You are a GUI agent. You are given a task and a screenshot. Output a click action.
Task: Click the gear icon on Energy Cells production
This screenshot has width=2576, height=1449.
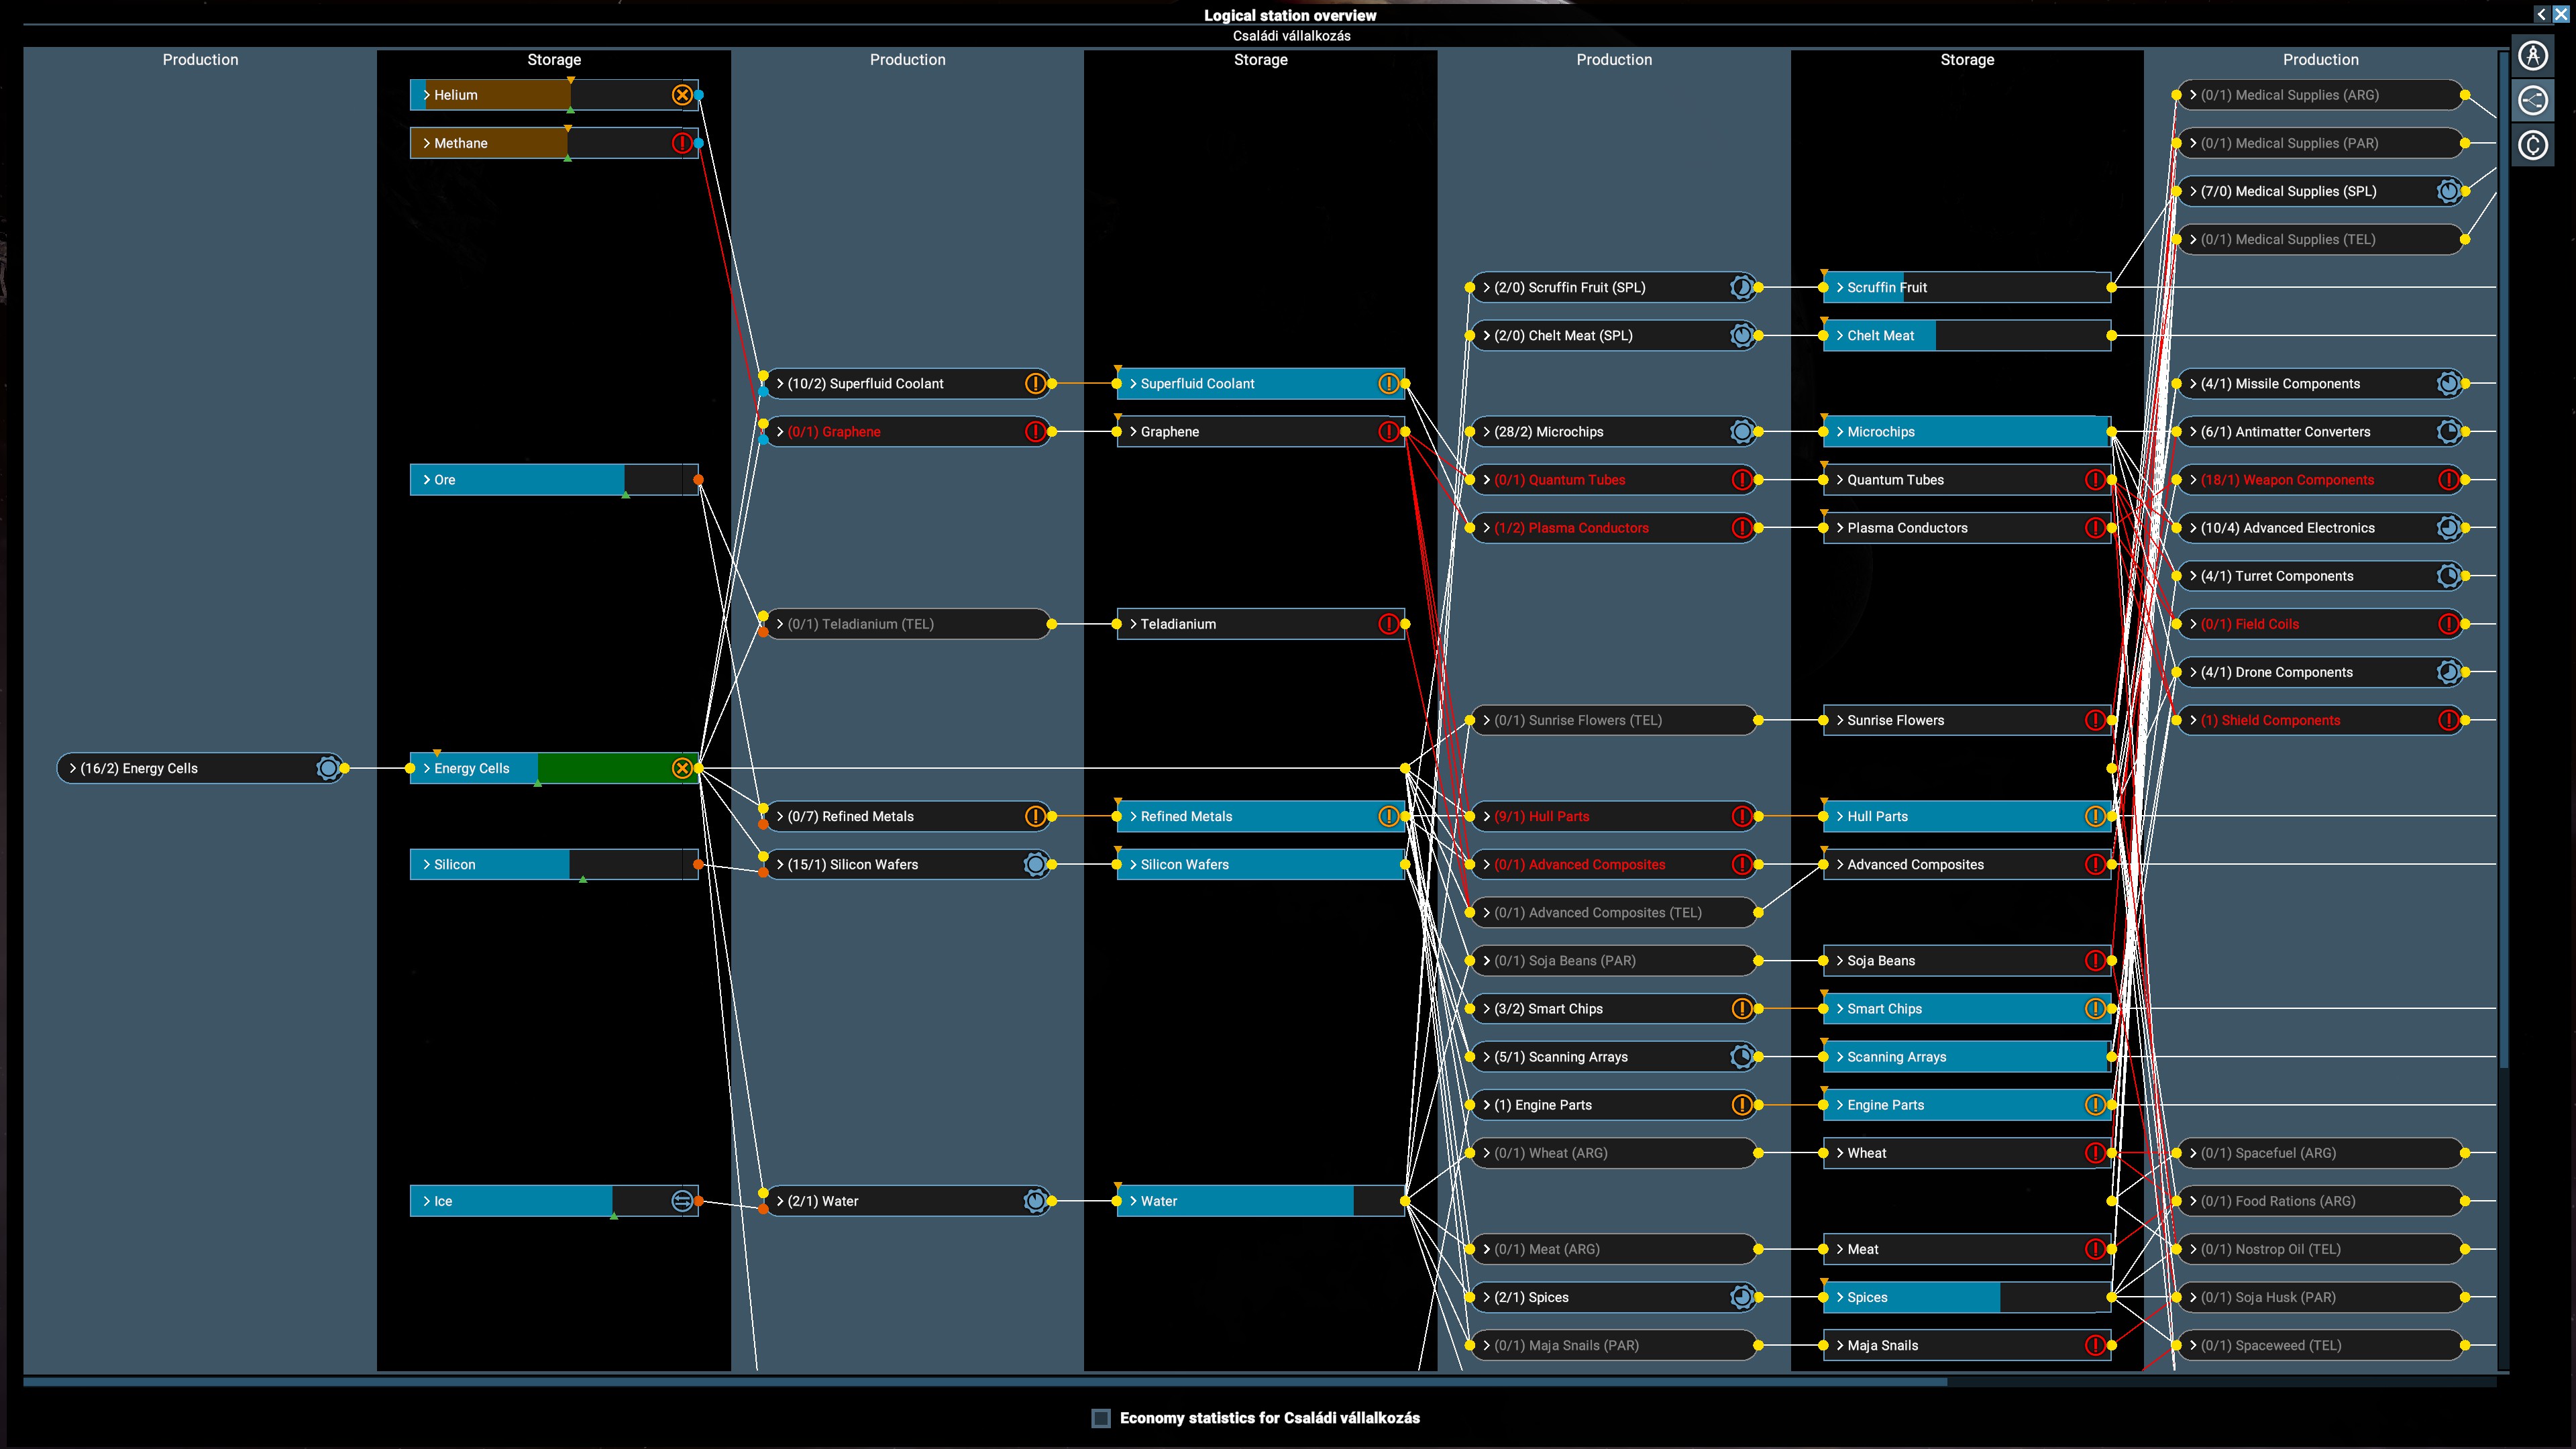pos(328,768)
